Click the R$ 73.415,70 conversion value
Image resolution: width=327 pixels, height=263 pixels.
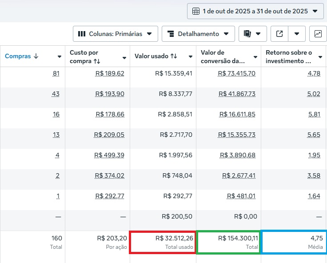(x=237, y=73)
